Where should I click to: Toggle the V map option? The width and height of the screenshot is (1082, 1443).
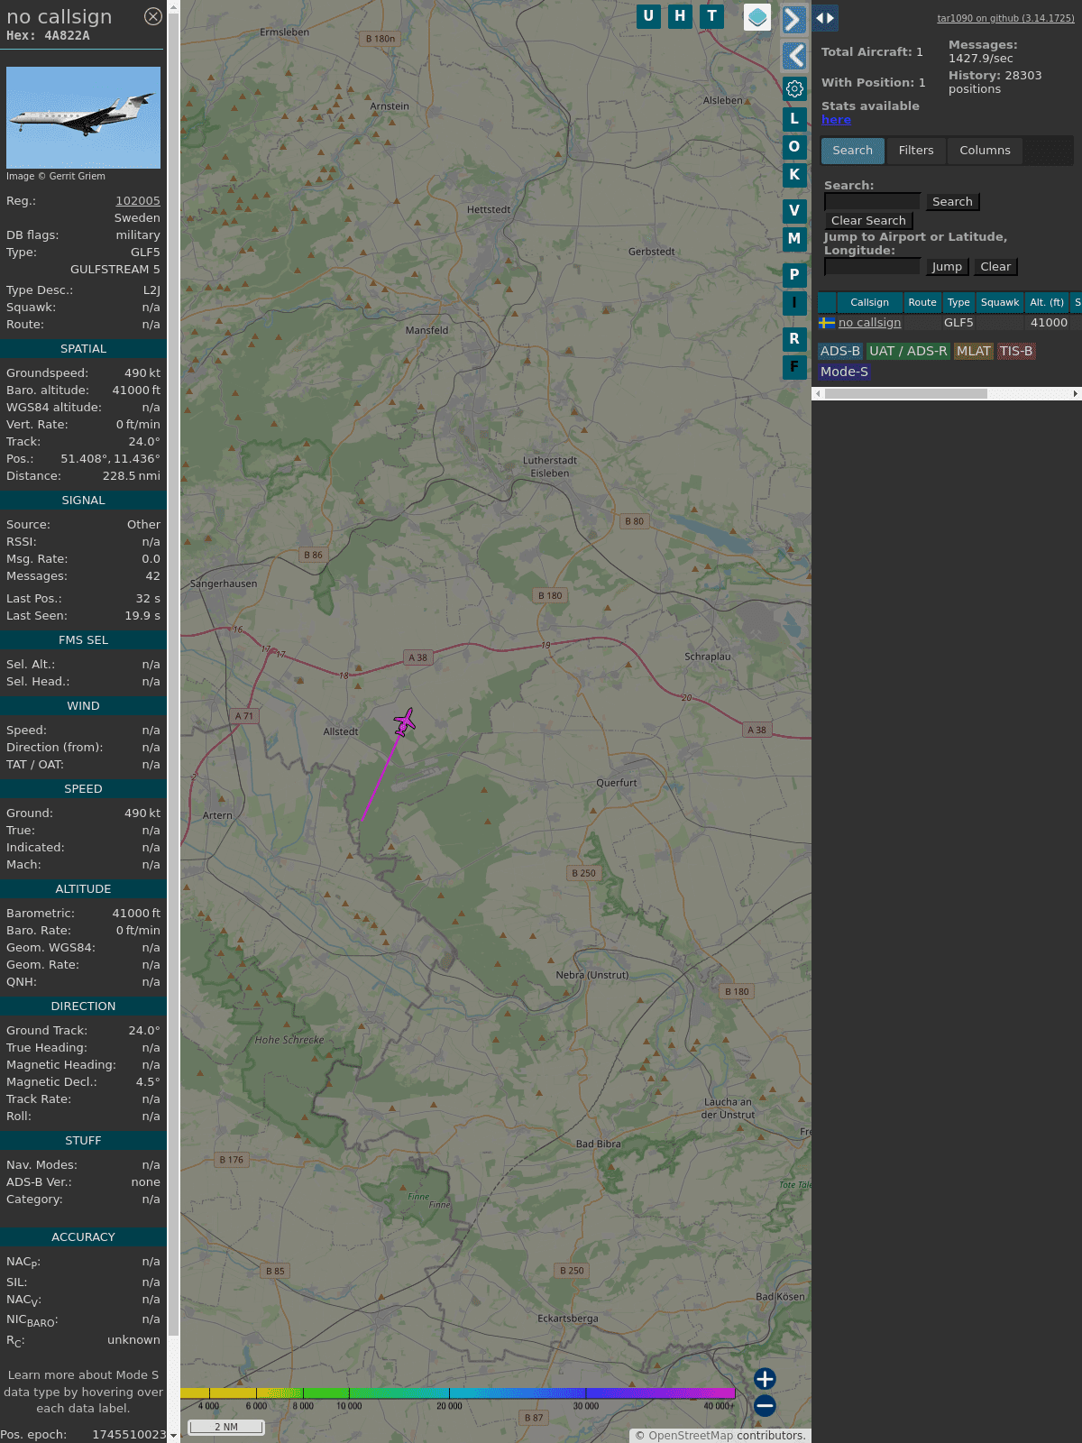(x=794, y=211)
